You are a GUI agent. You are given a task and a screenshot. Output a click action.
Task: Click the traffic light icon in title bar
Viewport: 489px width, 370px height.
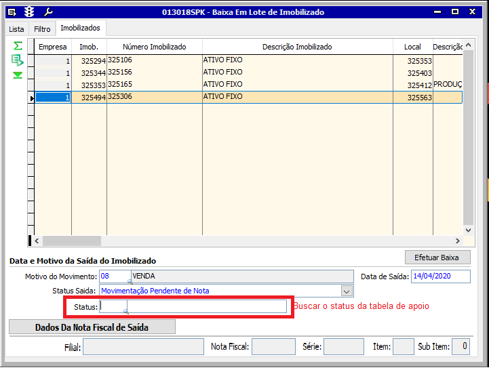coord(28,12)
